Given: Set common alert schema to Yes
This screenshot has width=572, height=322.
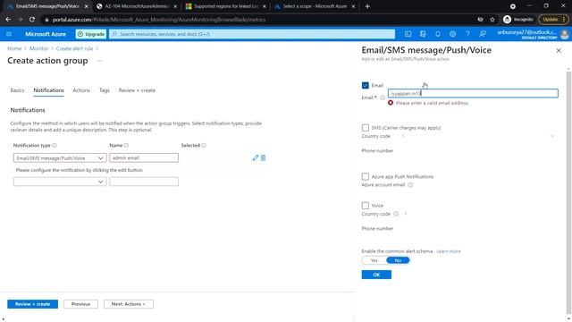Looking at the screenshot, I should 374,260.
